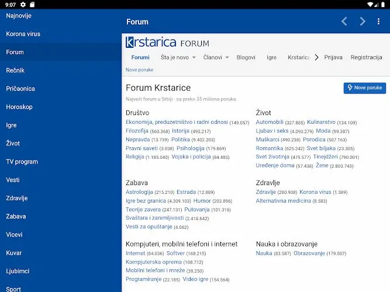
Task: Show more nav items with the chevron
Action: [x=316, y=57]
